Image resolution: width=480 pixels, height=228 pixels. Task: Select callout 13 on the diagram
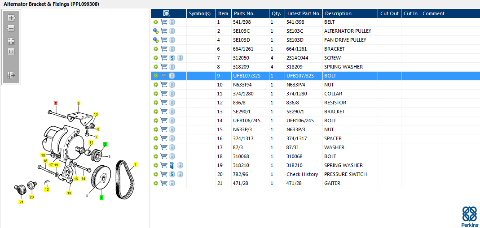69,193
